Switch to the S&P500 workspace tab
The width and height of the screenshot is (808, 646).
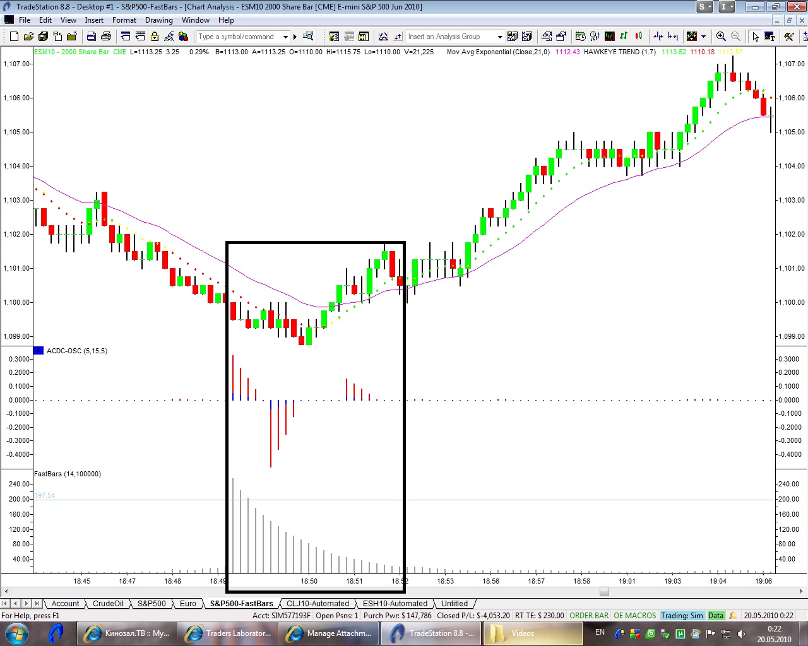[151, 604]
